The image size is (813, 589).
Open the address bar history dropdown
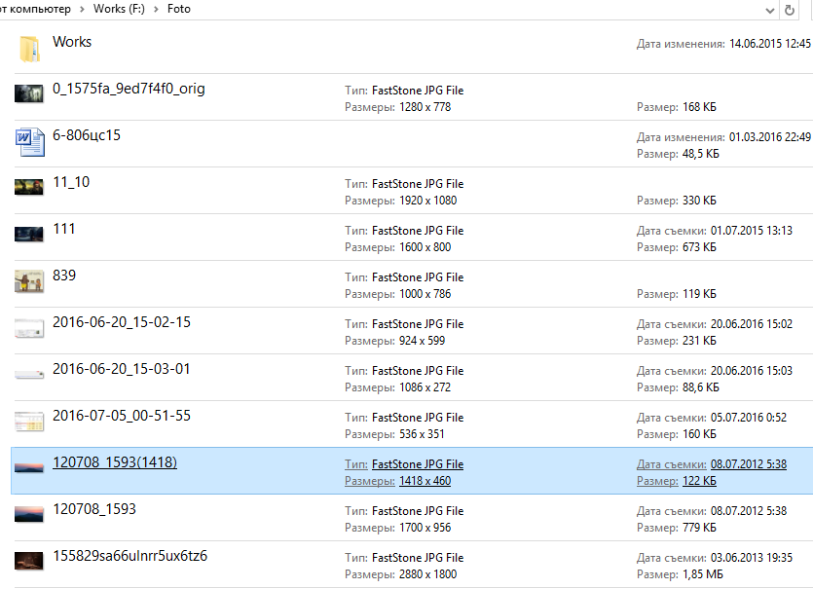click(x=764, y=10)
